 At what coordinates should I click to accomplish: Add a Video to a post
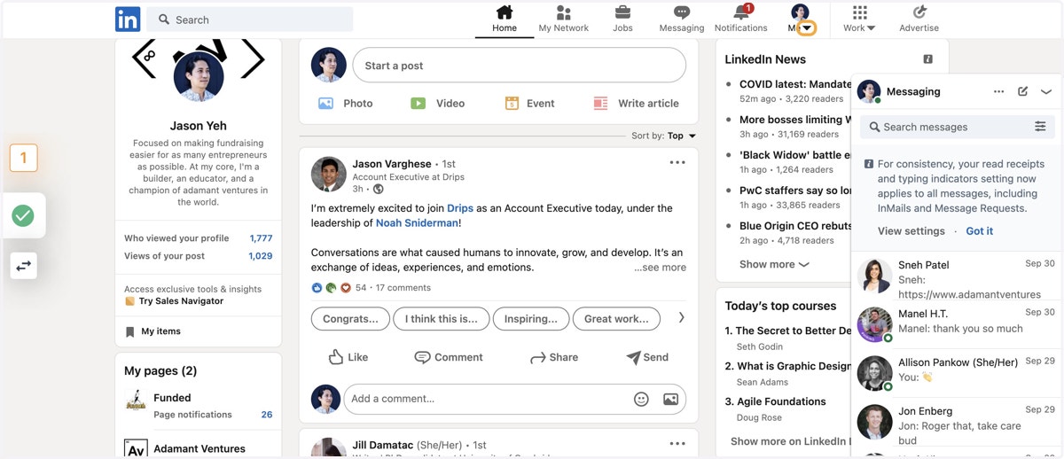tap(438, 104)
